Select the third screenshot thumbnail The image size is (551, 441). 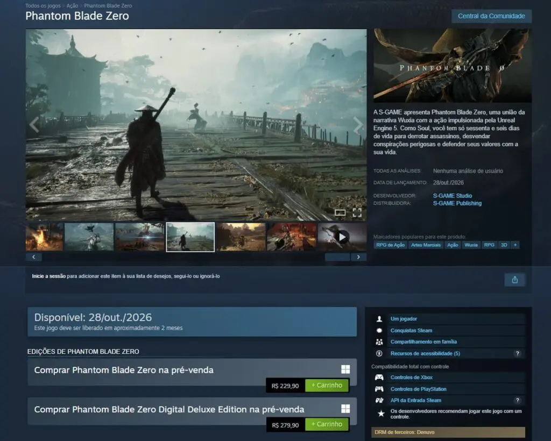pyautogui.click(x=139, y=237)
